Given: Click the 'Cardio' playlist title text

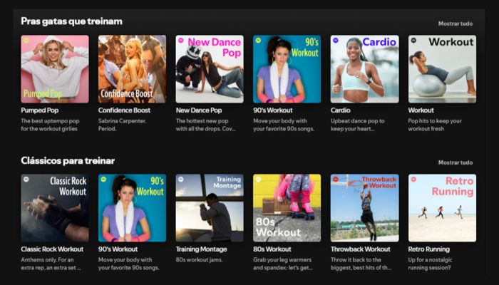Looking at the screenshot, I should tap(341, 110).
